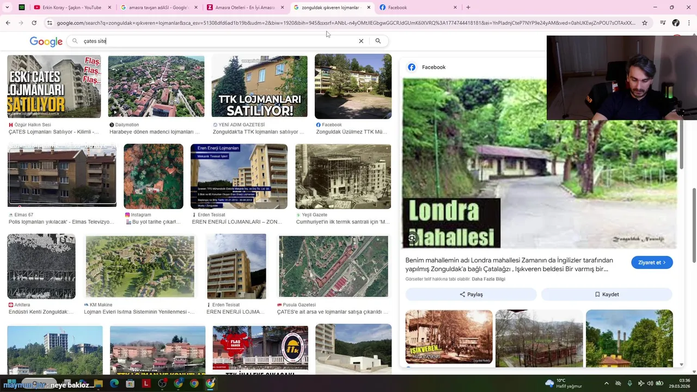This screenshot has height=392, width=697.
Task: Open the ESKİ ÇATES LOJMANLARI SATILIYOR thumbnail
Action: pyautogui.click(x=54, y=87)
